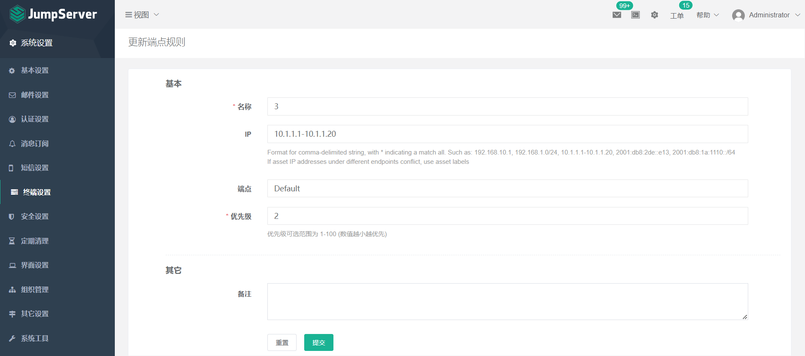Open 认证设置 menu item
The image size is (805, 356).
tap(35, 119)
